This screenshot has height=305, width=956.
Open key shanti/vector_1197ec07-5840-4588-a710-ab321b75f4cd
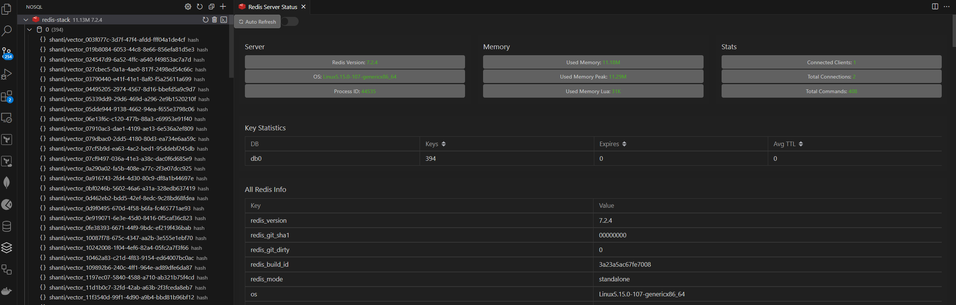click(x=122, y=277)
